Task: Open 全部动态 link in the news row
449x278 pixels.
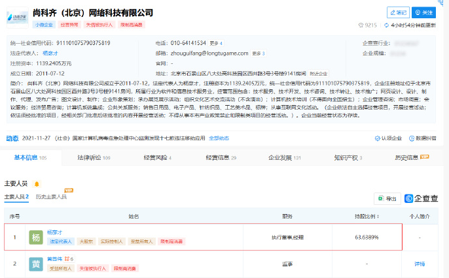Action: coord(219,138)
